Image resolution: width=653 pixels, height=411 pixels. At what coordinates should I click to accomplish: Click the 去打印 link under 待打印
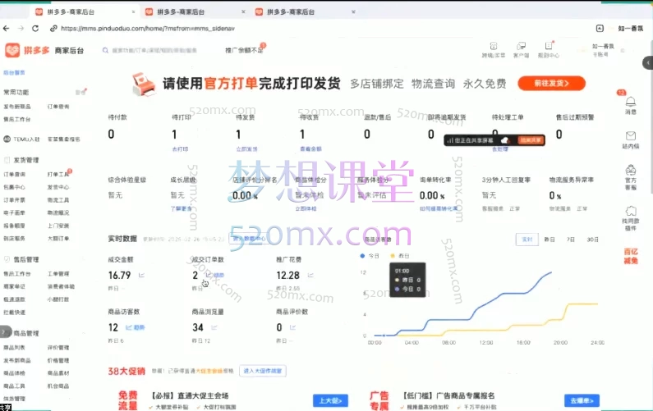tap(180, 149)
